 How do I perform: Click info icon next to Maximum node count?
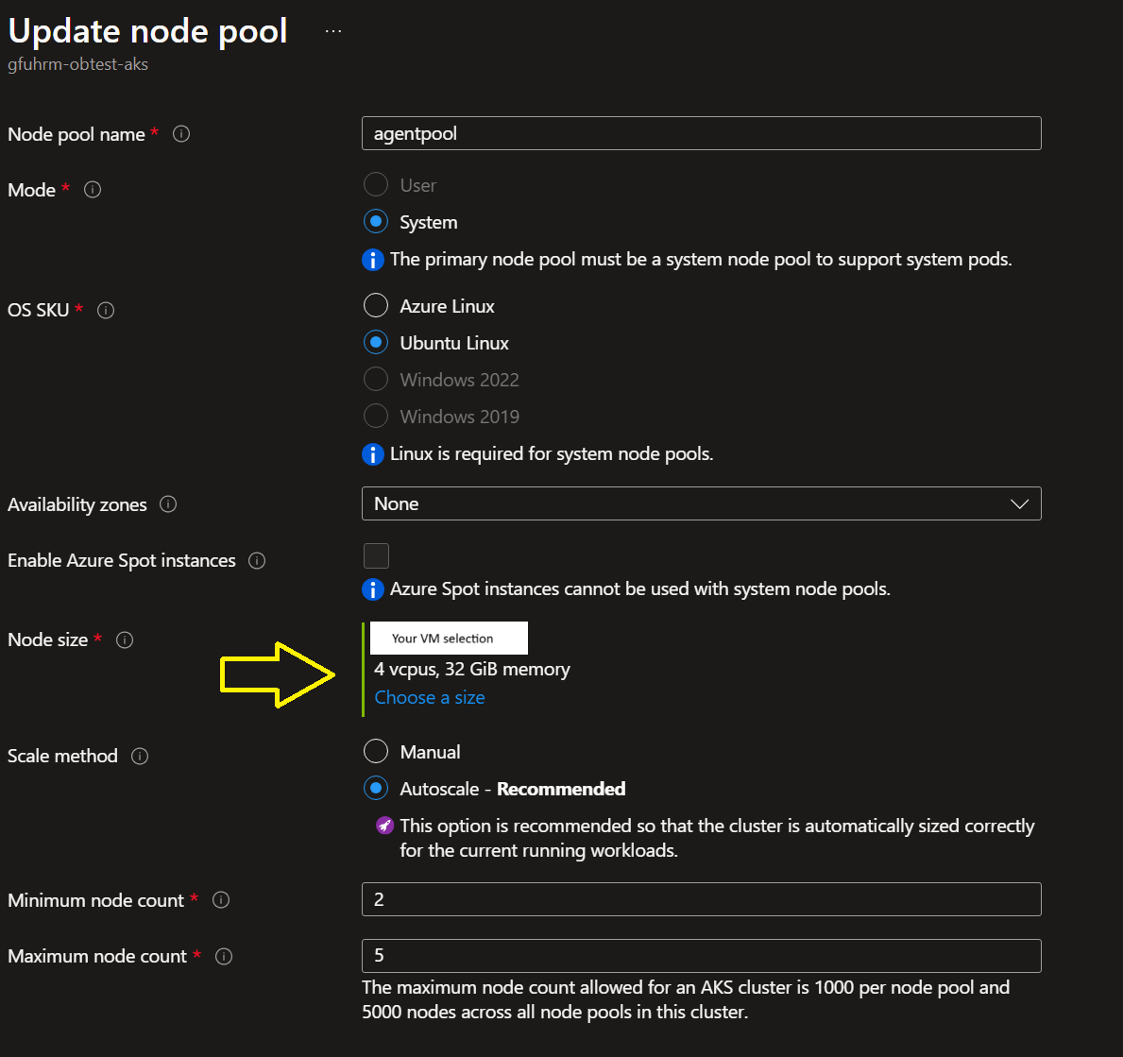[224, 957]
